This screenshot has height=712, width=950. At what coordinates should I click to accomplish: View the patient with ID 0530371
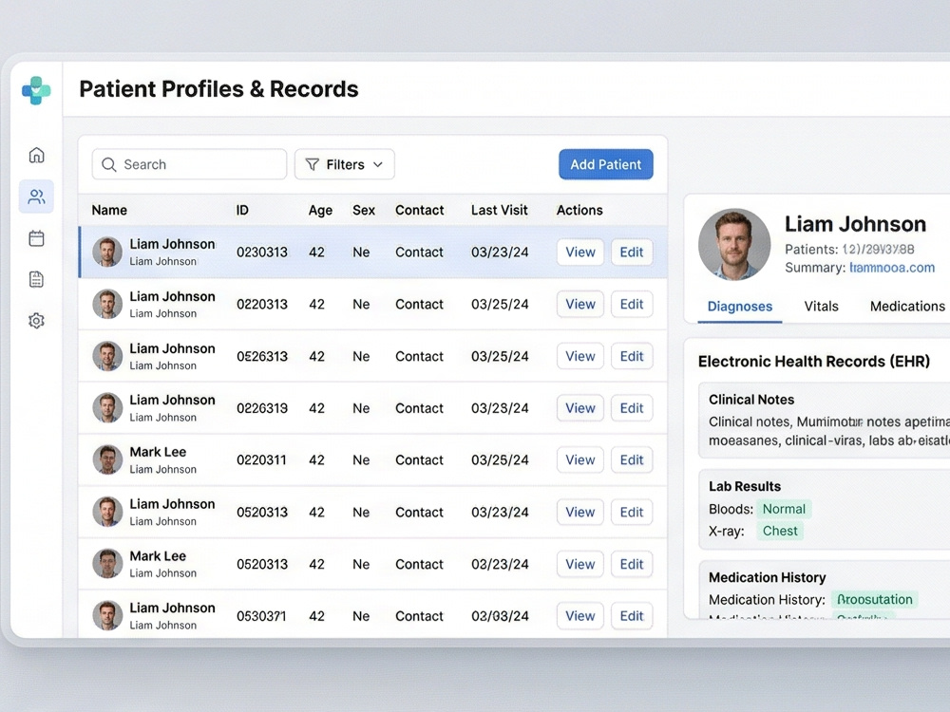pyautogui.click(x=579, y=616)
